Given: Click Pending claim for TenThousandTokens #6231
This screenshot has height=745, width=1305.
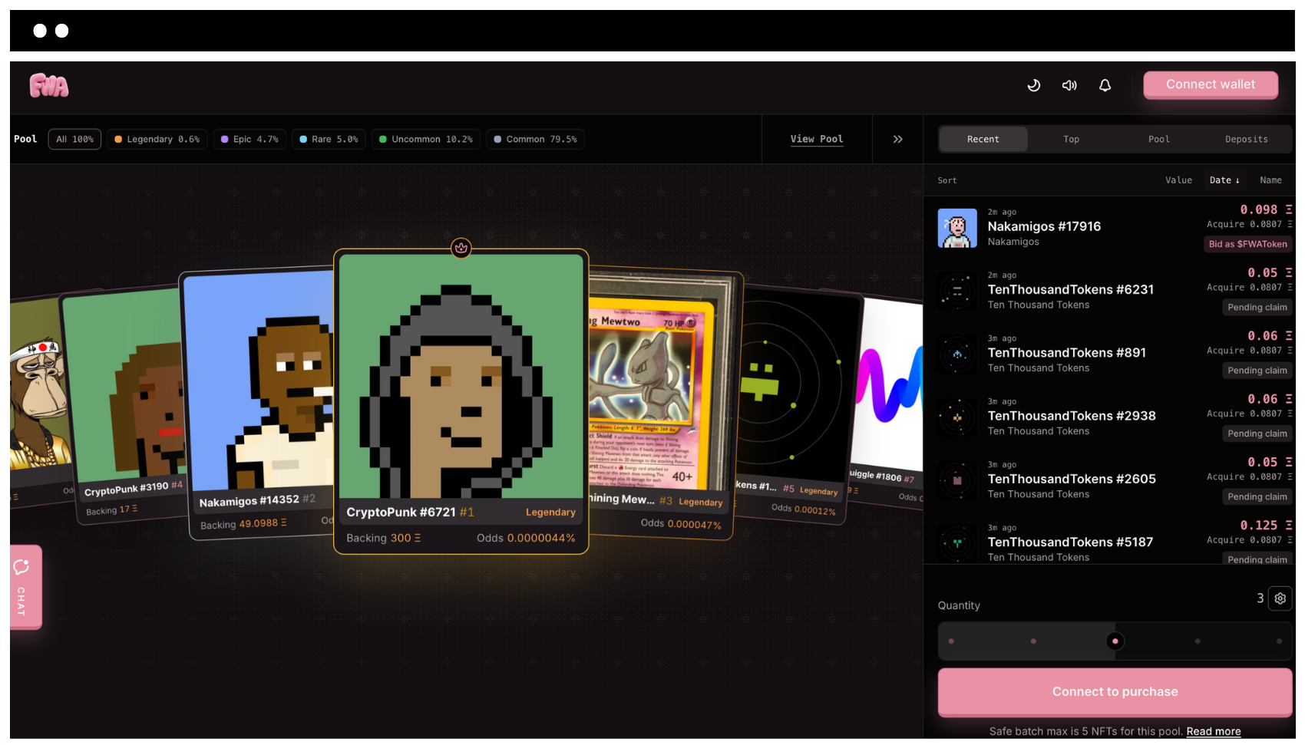Looking at the screenshot, I should pos(1257,307).
